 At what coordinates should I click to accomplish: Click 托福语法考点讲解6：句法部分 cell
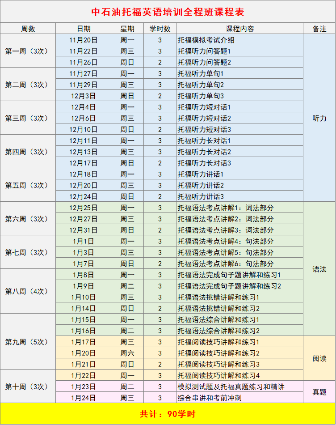point(239,263)
